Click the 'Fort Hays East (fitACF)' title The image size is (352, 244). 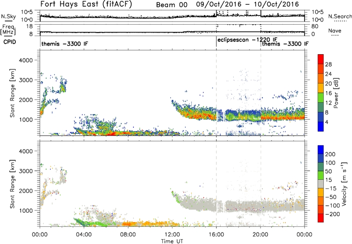tap(86, 4)
